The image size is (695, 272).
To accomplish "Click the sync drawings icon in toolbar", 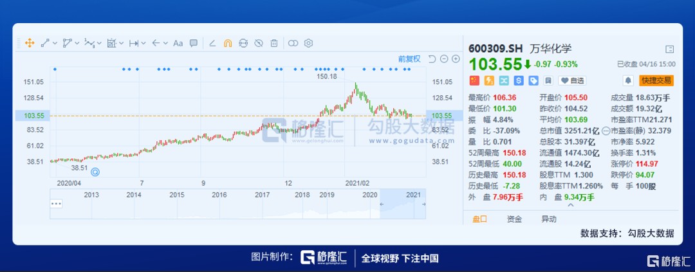I will coord(243,43).
